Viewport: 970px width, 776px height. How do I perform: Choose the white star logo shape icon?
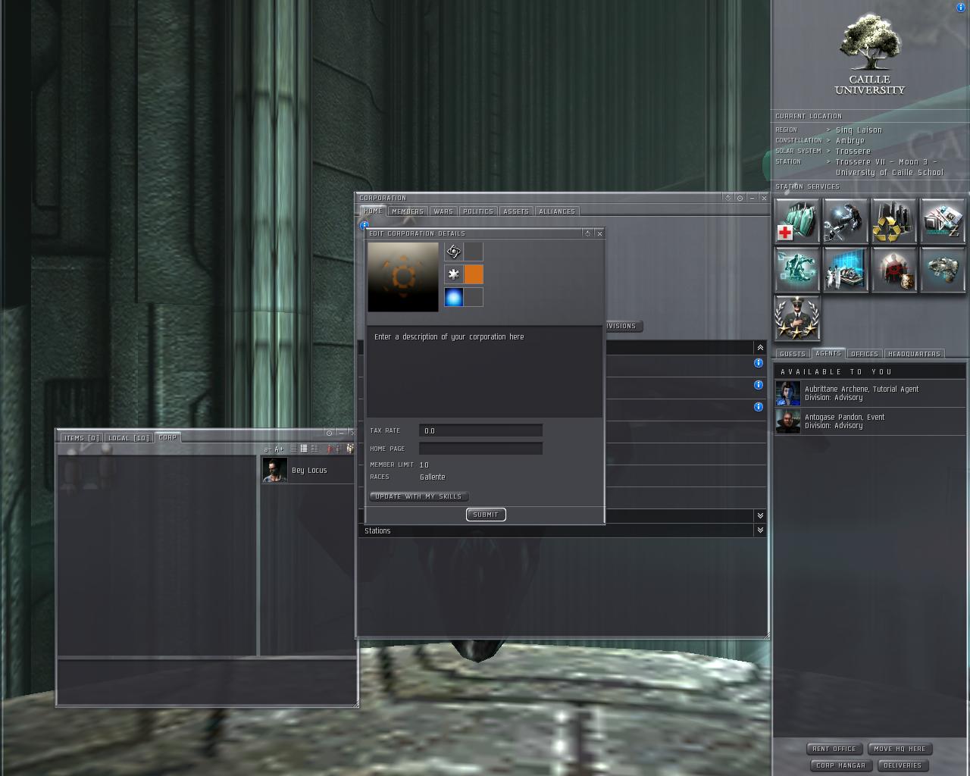click(454, 274)
